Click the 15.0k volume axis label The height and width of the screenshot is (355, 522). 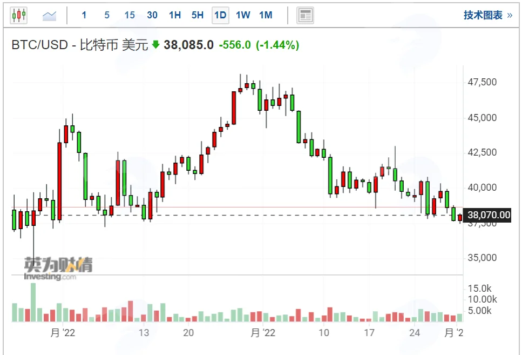(x=479, y=289)
